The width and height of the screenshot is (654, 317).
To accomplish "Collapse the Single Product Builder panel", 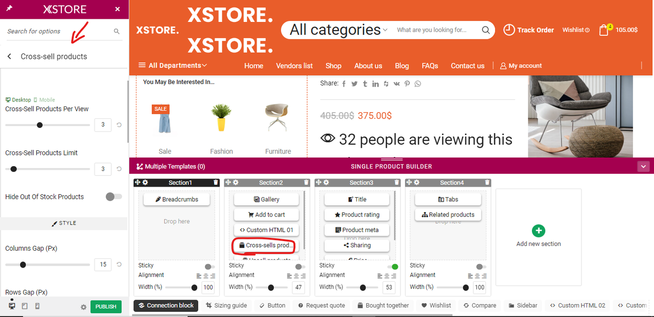I will (643, 166).
